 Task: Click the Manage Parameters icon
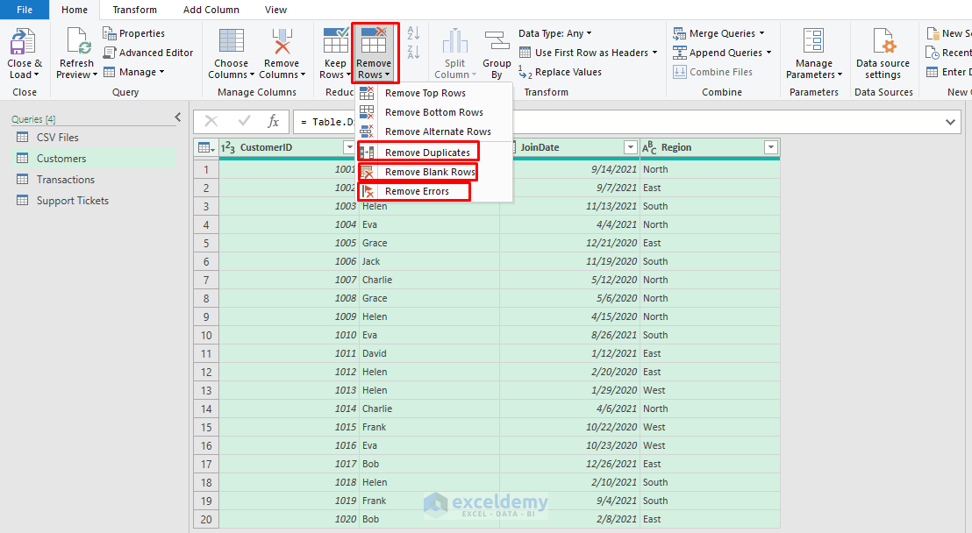[x=813, y=42]
